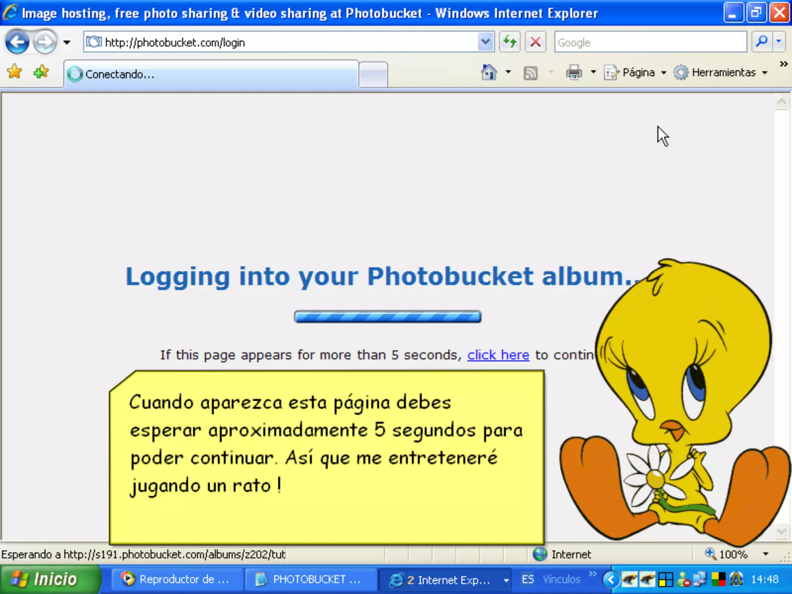Click the search magnifier icon
Image resolution: width=792 pixels, height=594 pixels.
tap(761, 42)
